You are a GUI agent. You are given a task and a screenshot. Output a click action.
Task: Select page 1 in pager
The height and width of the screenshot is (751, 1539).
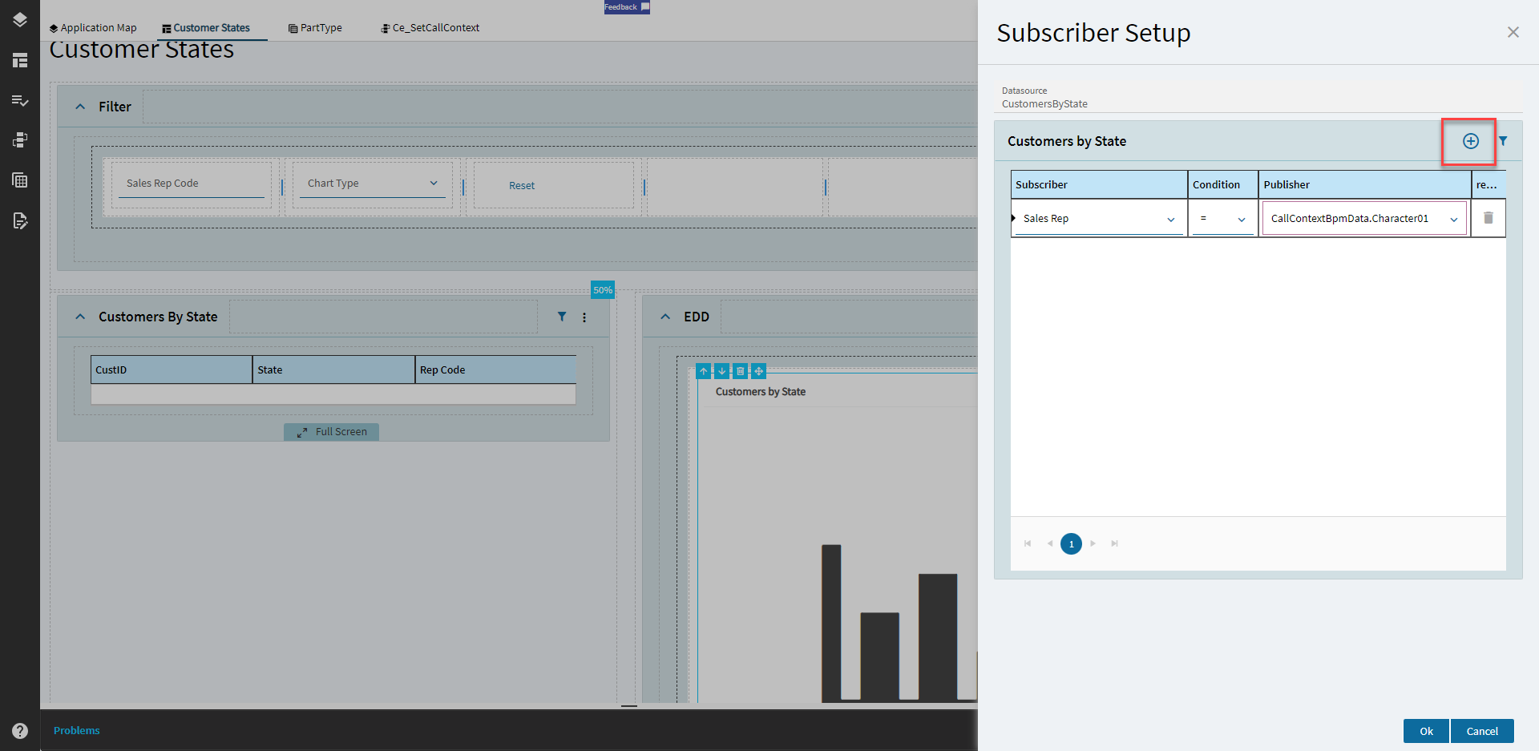click(x=1071, y=544)
